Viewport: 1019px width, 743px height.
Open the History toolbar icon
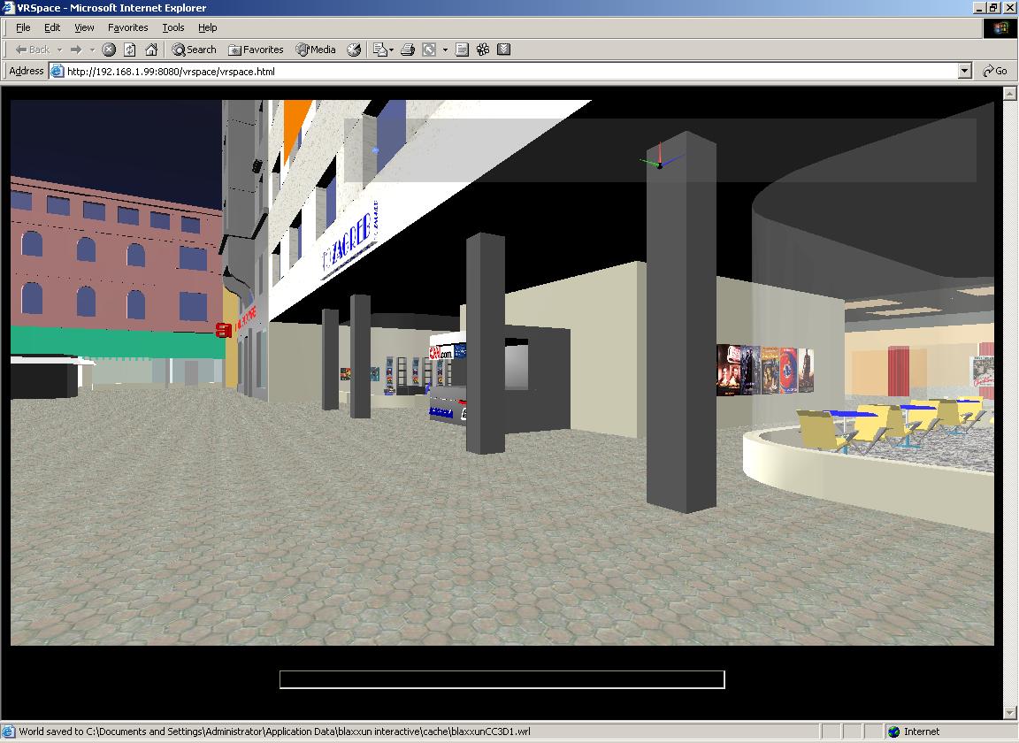pyautogui.click(x=354, y=50)
